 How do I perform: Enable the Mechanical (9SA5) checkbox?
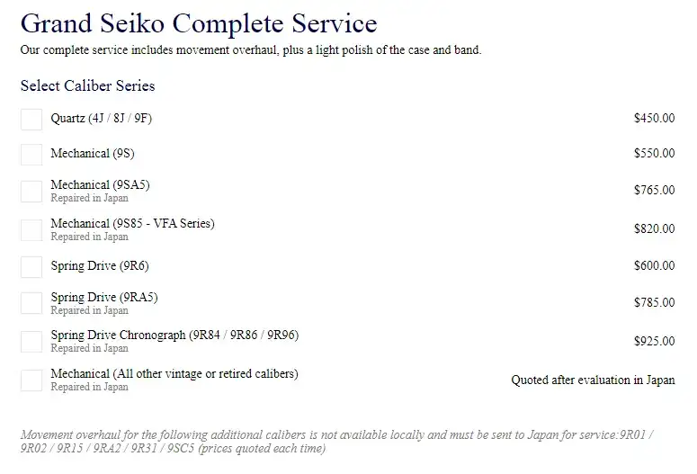point(31,191)
